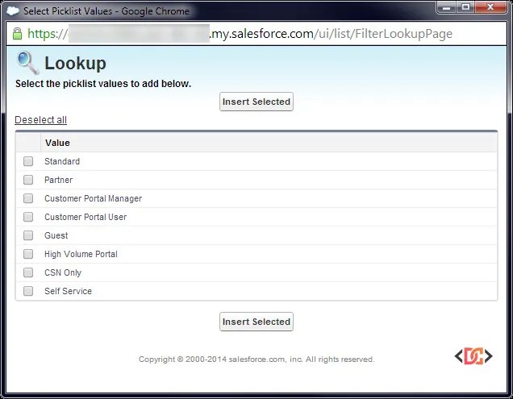This screenshot has width=513, height=399.
Task: Click the orange code-bracket logo icon
Action: [473, 355]
